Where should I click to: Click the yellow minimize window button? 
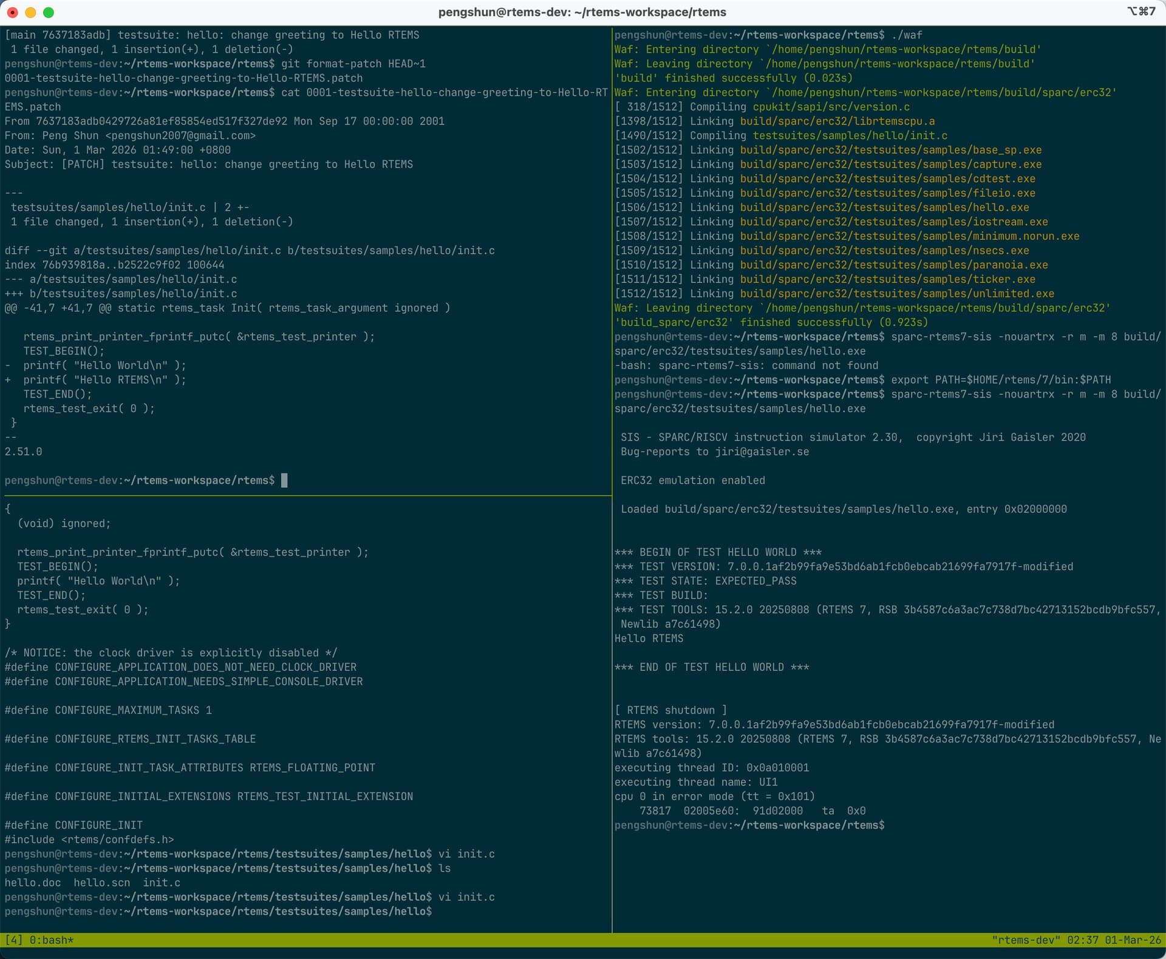(x=30, y=12)
